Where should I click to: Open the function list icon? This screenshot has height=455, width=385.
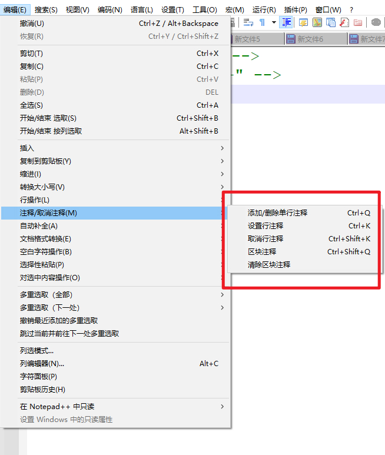(344, 22)
